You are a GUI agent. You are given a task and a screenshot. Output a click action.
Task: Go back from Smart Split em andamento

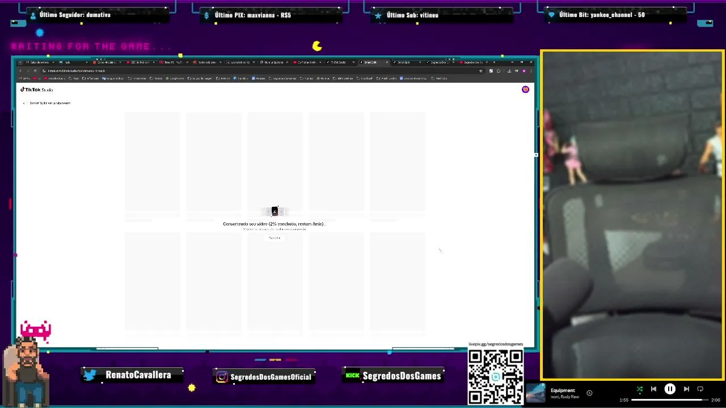(24, 103)
